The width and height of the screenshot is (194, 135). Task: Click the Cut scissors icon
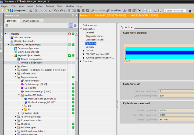36,11
